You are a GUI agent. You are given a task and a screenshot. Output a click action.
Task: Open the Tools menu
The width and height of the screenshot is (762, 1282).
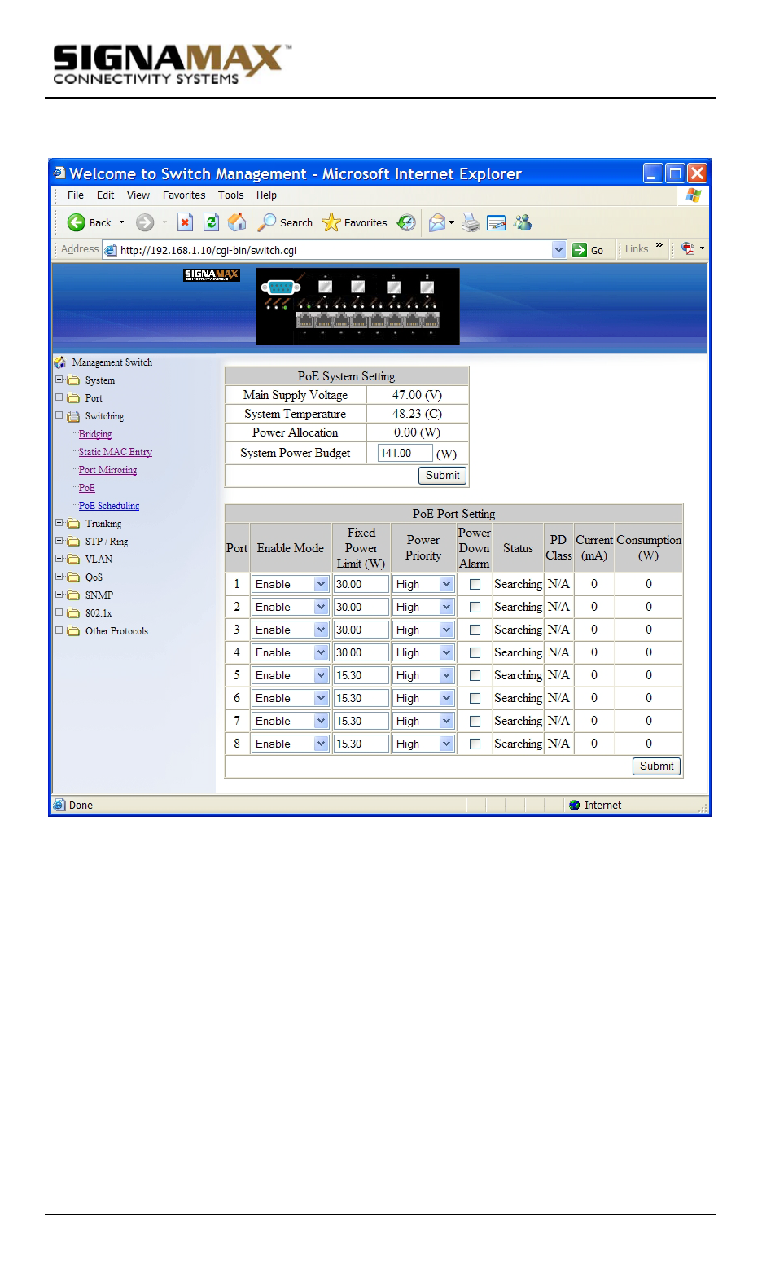pyautogui.click(x=230, y=195)
